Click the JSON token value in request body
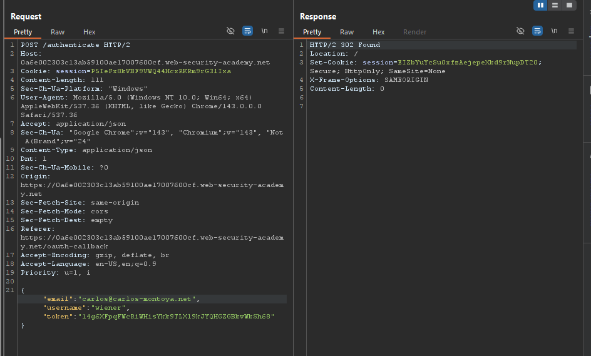 [176, 317]
